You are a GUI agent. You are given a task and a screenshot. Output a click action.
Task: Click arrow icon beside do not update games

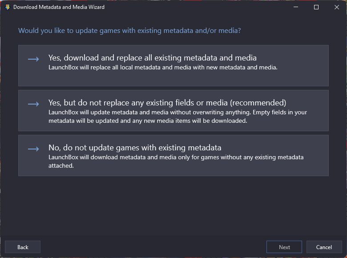33,149
